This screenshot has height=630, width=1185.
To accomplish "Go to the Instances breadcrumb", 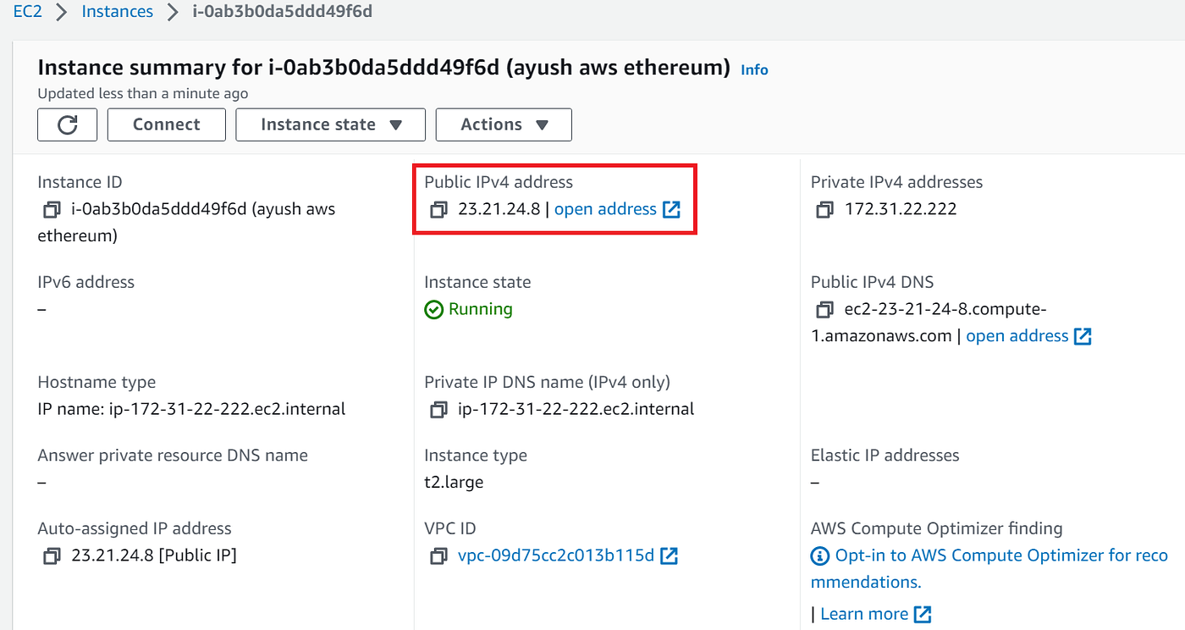I will coord(118,12).
